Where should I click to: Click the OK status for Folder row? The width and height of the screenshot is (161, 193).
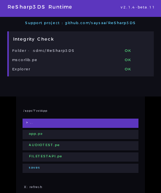128,51
